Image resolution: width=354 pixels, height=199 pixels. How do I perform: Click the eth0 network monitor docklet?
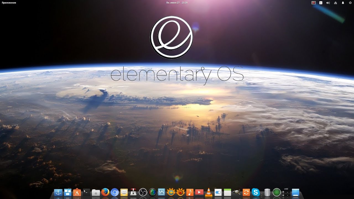coord(286,192)
